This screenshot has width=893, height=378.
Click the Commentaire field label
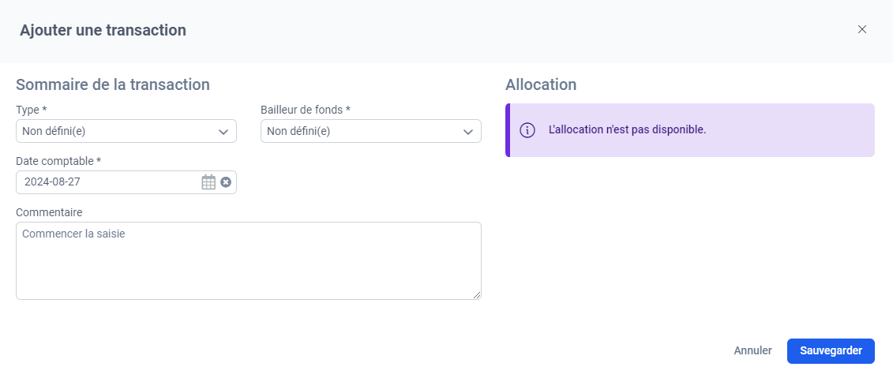pos(49,212)
